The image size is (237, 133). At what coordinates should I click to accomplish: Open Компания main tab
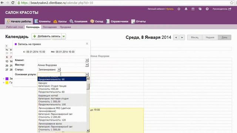click(78, 21)
